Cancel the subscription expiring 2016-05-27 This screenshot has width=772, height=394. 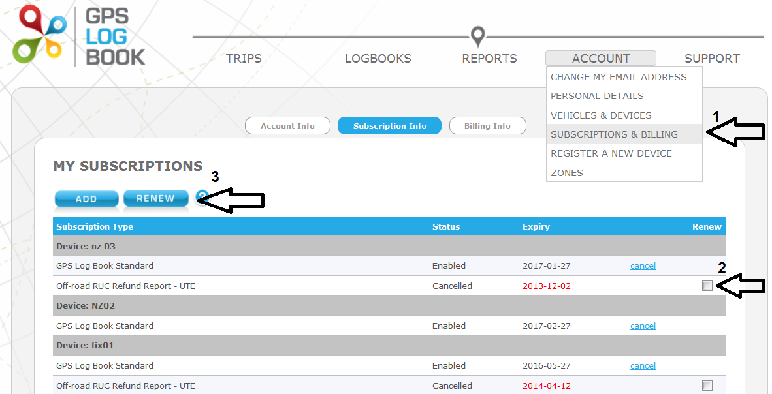(x=643, y=365)
